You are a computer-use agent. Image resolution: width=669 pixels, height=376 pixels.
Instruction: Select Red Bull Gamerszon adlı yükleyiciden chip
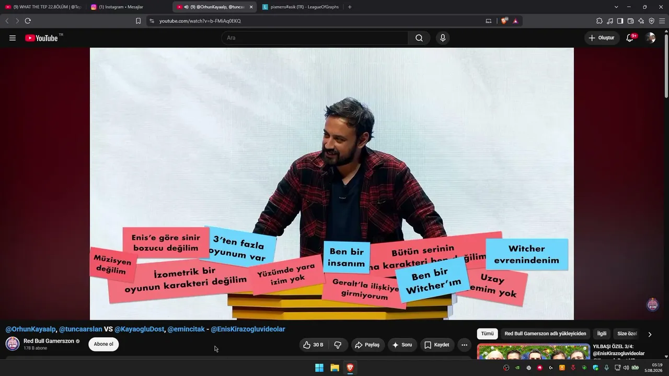545,334
